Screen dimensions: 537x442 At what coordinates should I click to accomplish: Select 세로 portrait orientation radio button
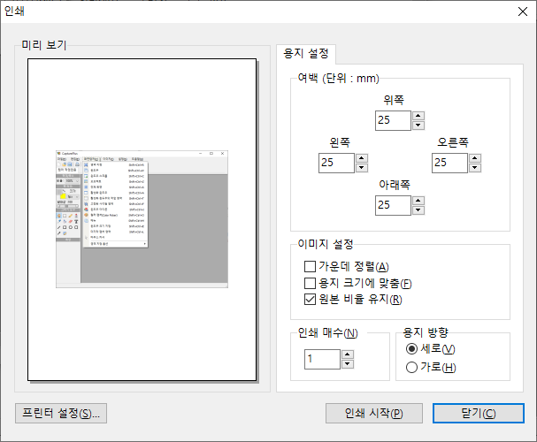pyautogui.click(x=411, y=350)
